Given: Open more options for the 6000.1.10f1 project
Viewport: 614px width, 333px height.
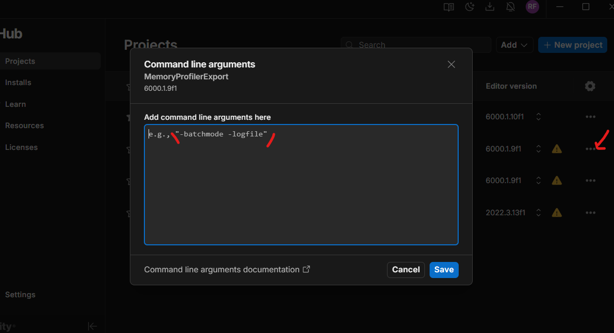Looking at the screenshot, I should pyautogui.click(x=590, y=117).
